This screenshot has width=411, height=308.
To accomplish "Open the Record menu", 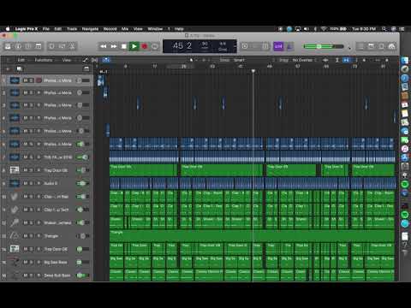I will [110, 29].
